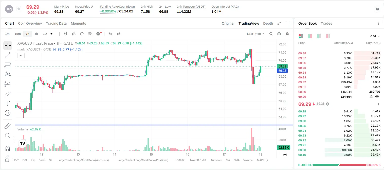Screen dimensions: 384x170
Task: Take a chart snapshot with camera icon
Action: pos(279,34)
